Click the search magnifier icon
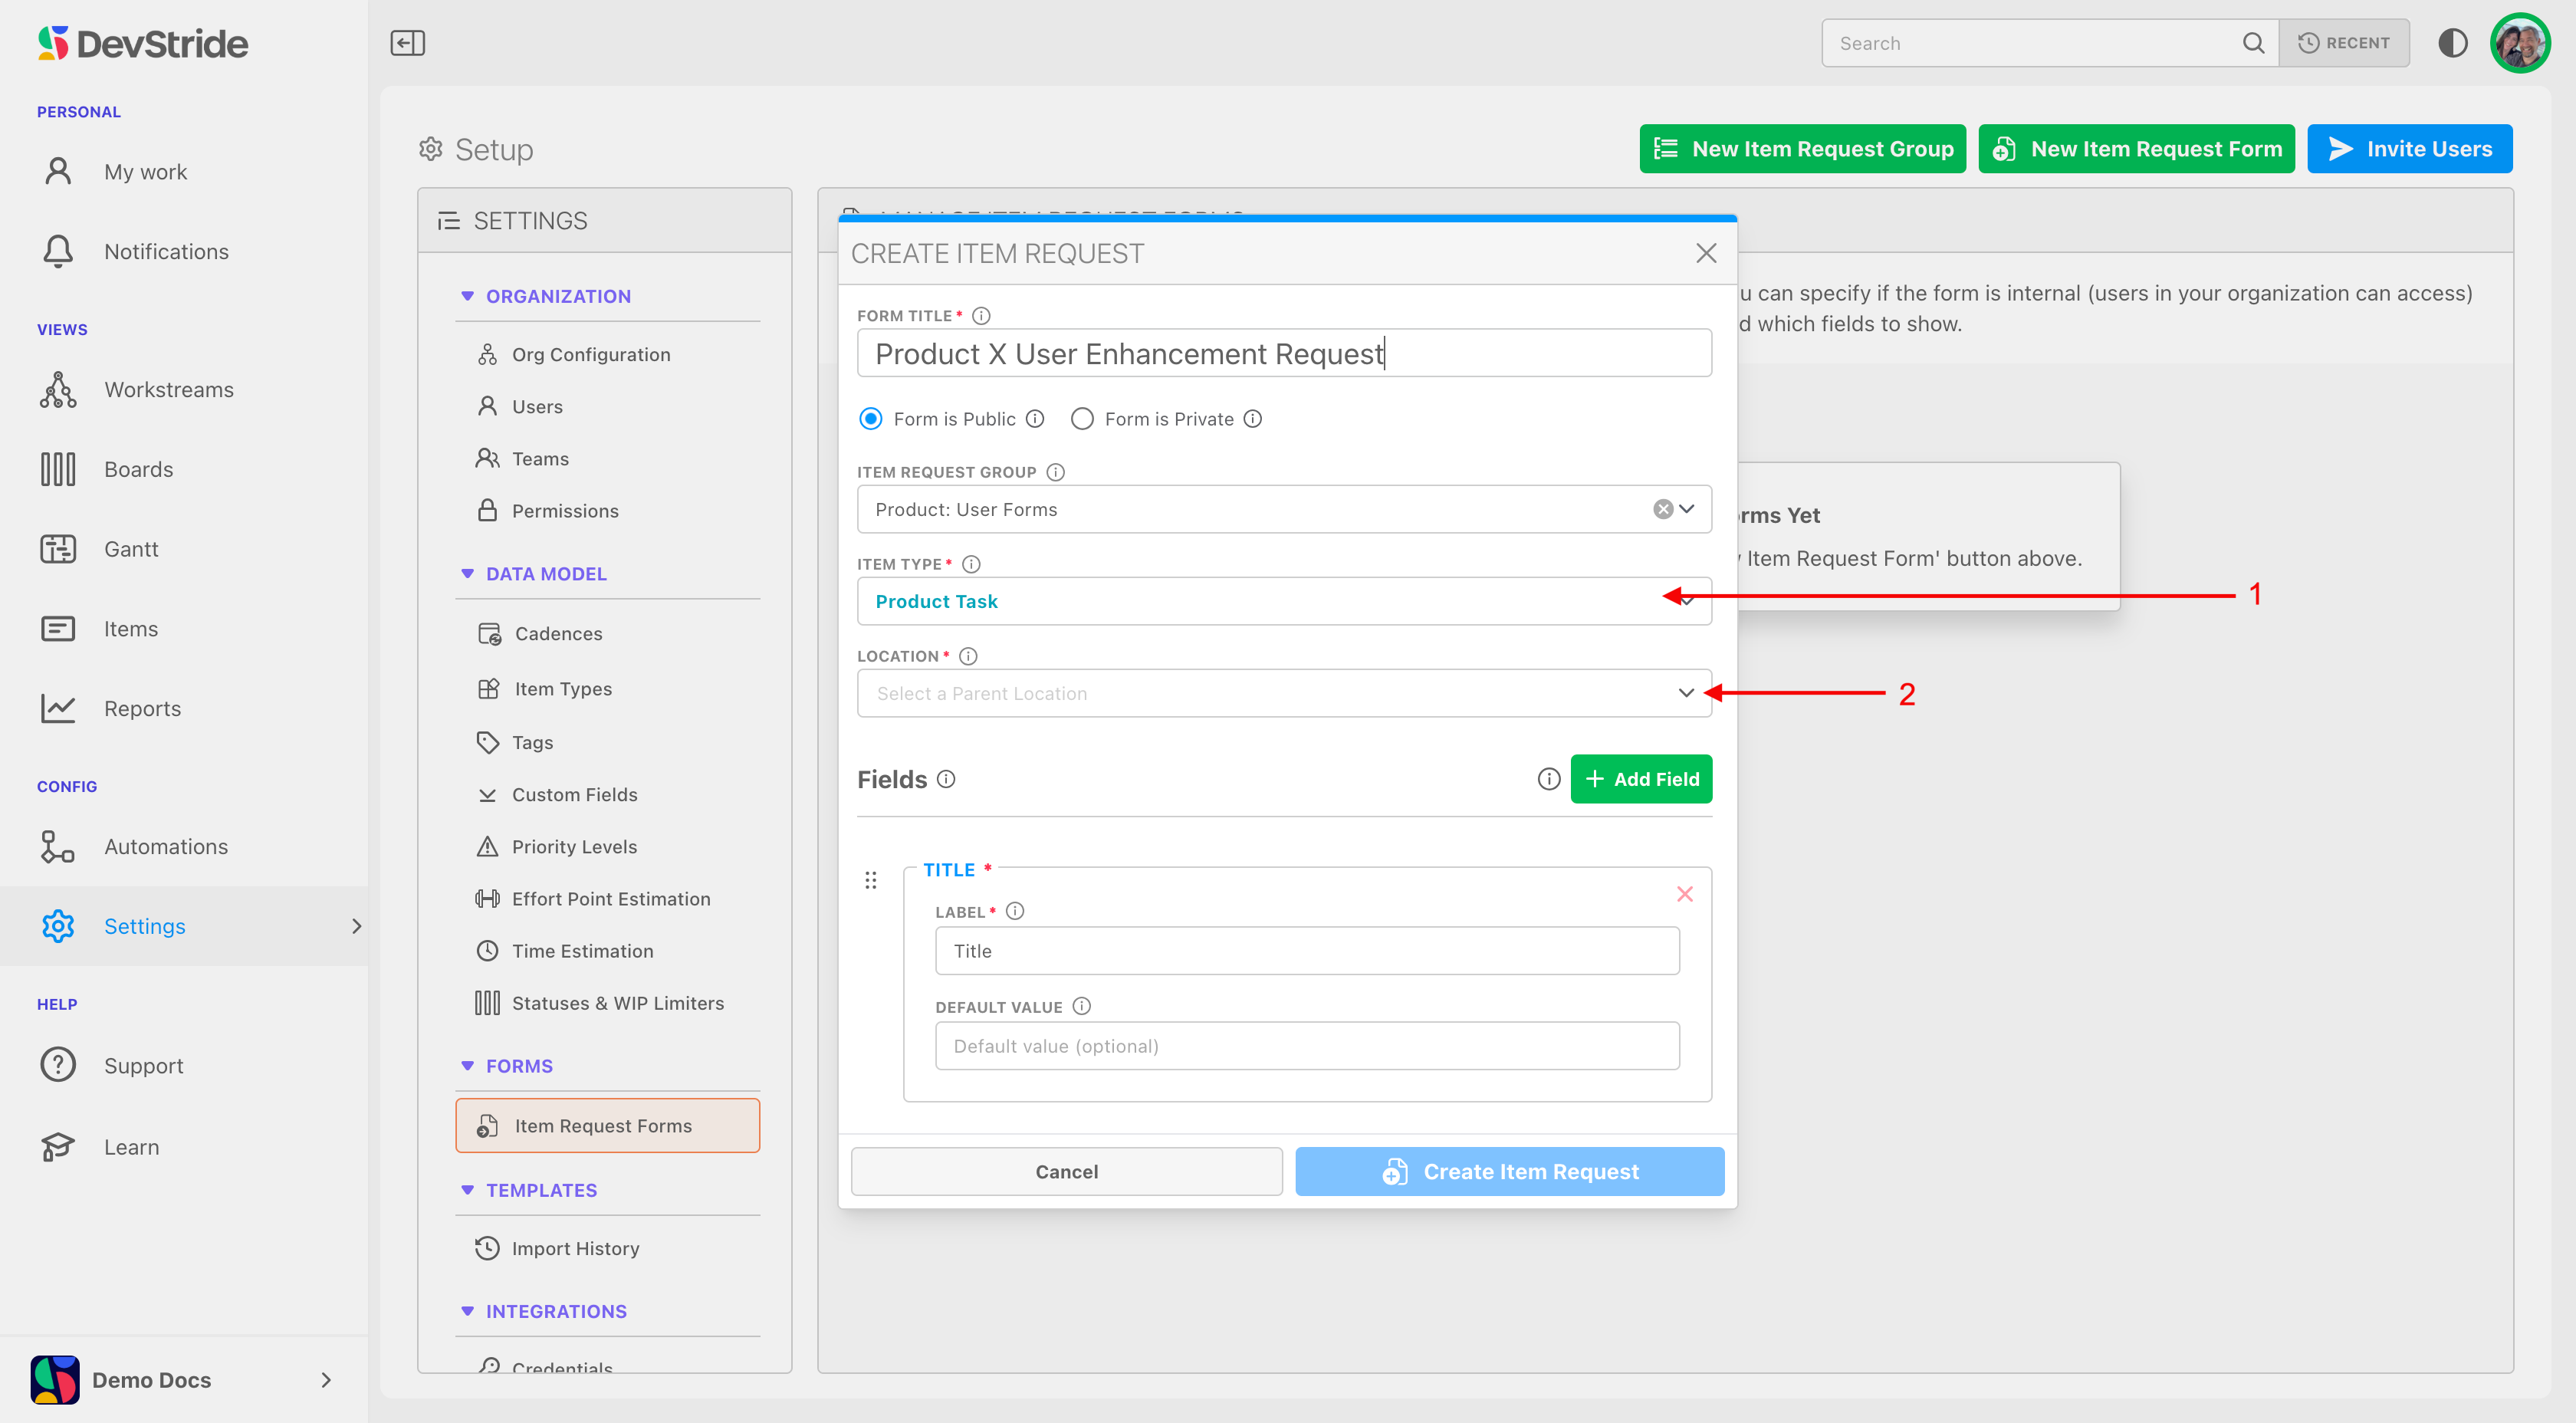2576x1423 pixels. (2252, 43)
